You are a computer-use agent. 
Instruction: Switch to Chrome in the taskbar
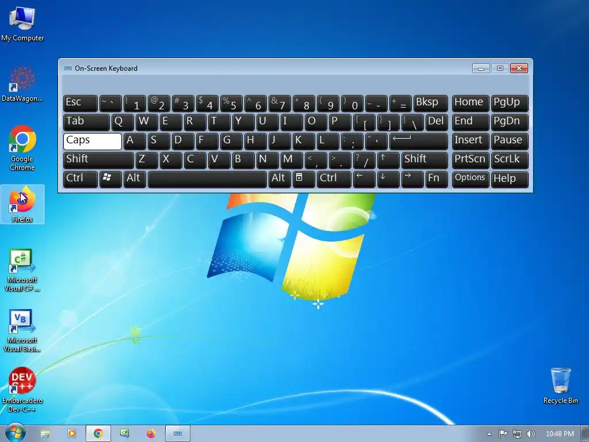[98, 434]
